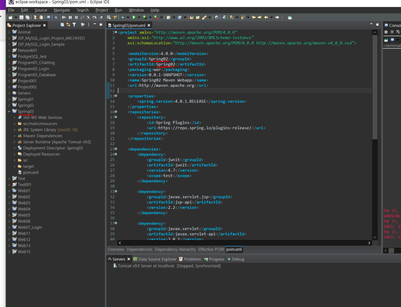Image resolution: width=401 pixels, height=307 pixels.
Task: Select Tomcat v9.0 Server at localhost
Action: point(166,266)
